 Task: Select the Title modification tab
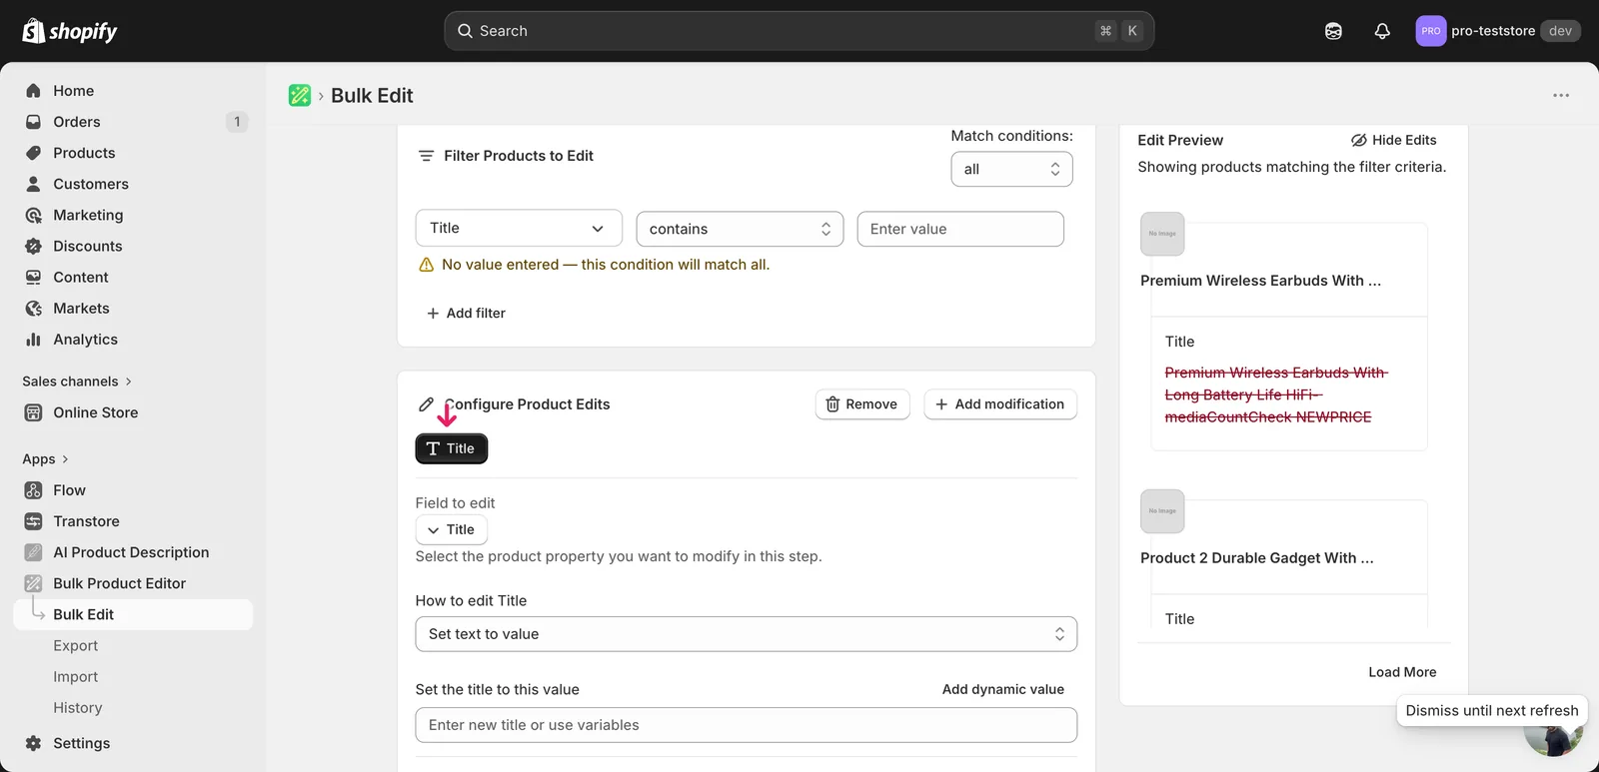tap(451, 448)
